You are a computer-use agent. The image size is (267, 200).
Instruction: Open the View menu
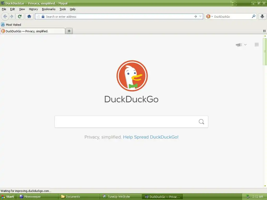(x=22, y=9)
